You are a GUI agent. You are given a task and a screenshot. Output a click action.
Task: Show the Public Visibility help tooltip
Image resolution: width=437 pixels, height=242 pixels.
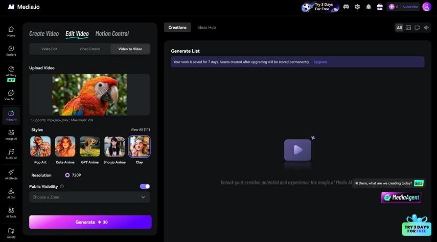[62, 186]
